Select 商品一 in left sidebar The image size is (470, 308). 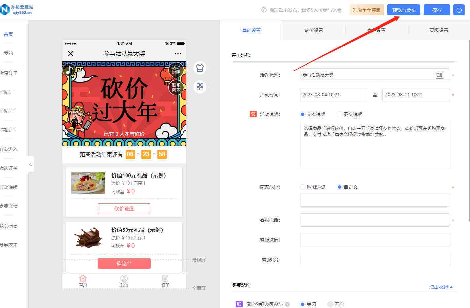[x=8, y=92]
